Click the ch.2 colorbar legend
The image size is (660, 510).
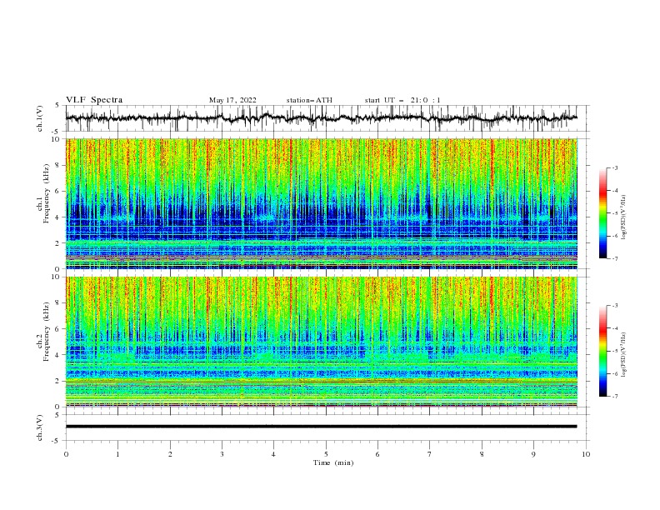pos(603,351)
